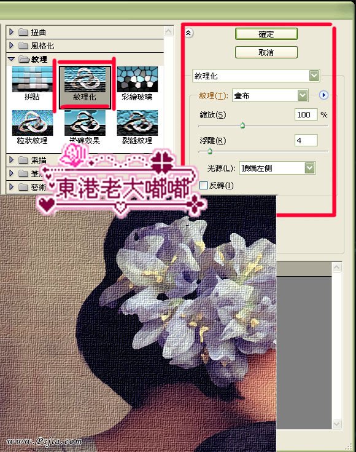Select the 裂縫紋理 craquelure filter thumbnail
356x452 pixels.
[137, 127]
